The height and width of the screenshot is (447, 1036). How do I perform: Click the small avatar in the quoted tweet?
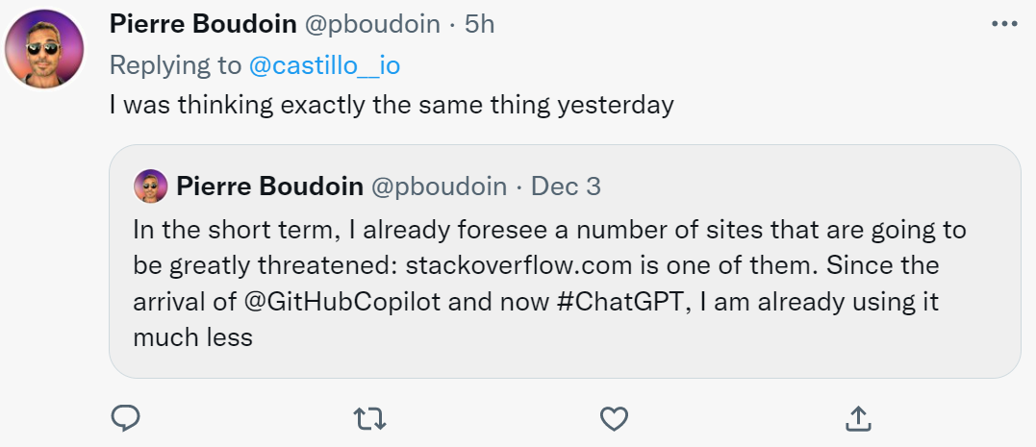click(151, 186)
